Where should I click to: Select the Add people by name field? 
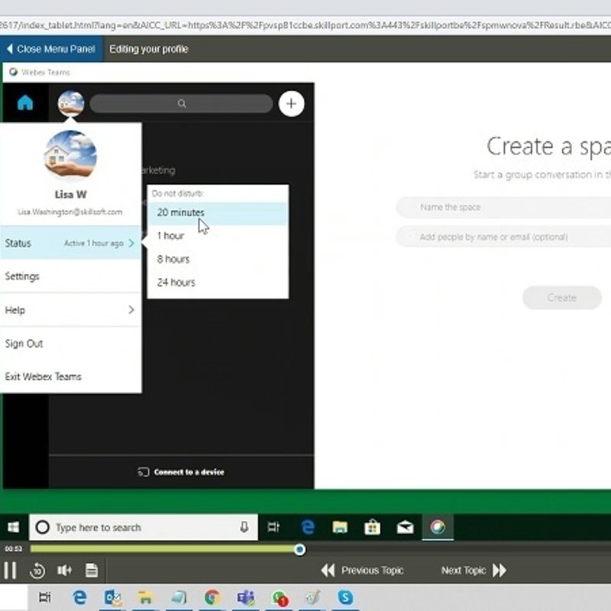(x=503, y=237)
